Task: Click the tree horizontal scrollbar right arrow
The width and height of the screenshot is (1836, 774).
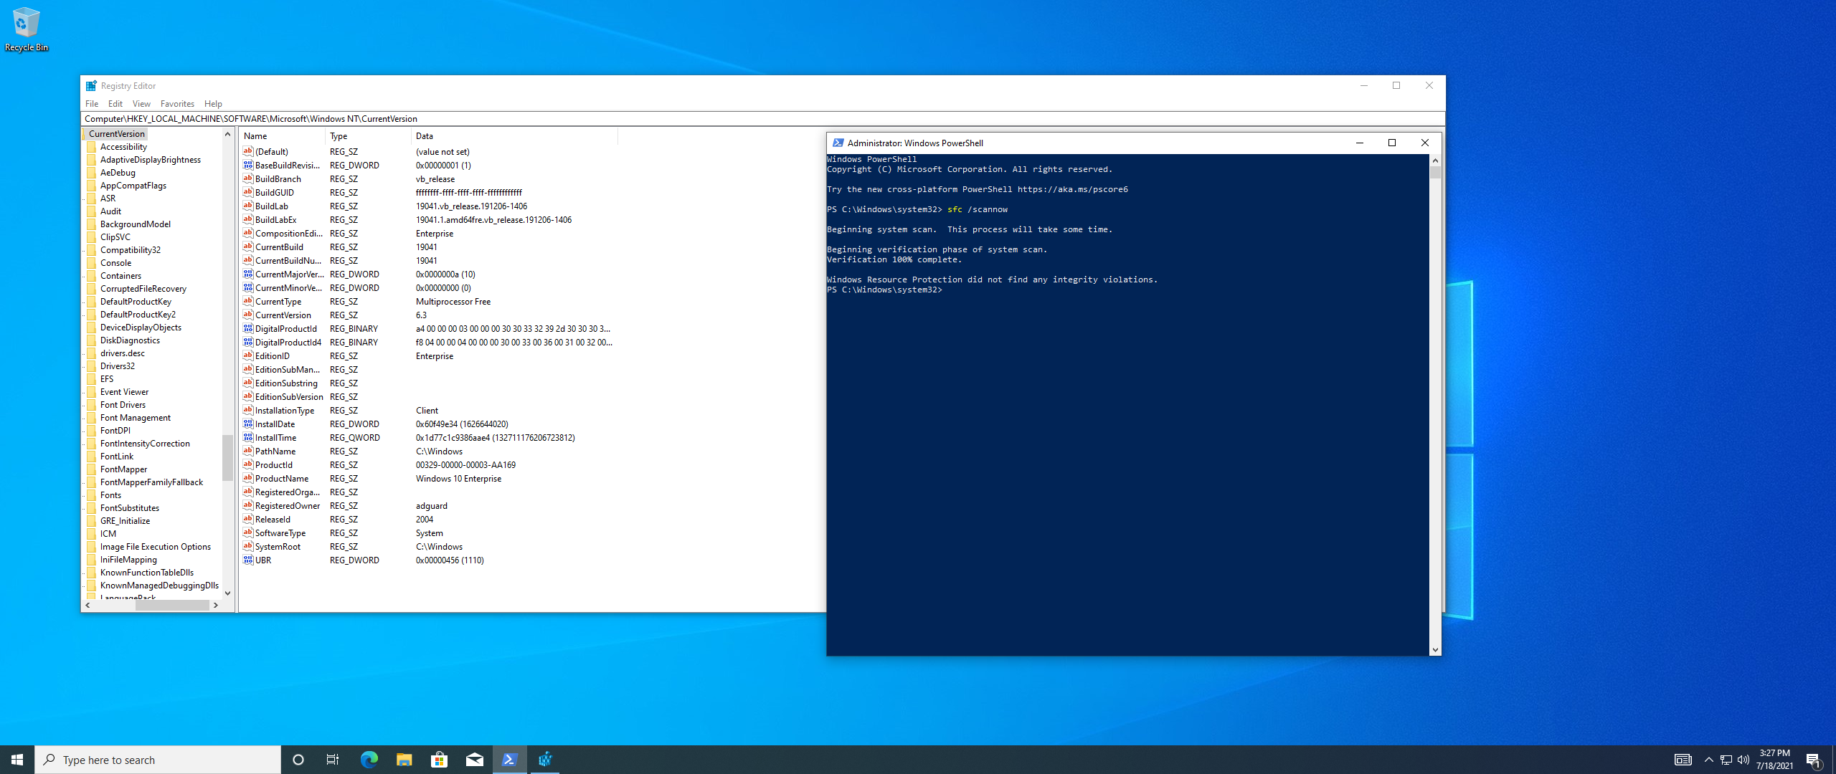Action: coord(215,606)
